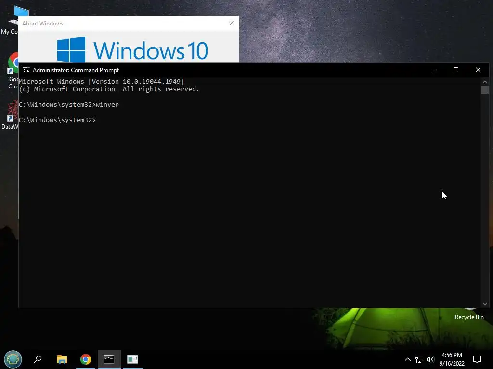Click Command Prompt scrollbar down arrow
Viewport: 493px width, 369px height.
pyautogui.click(x=485, y=304)
